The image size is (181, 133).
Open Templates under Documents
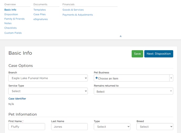(39, 10)
